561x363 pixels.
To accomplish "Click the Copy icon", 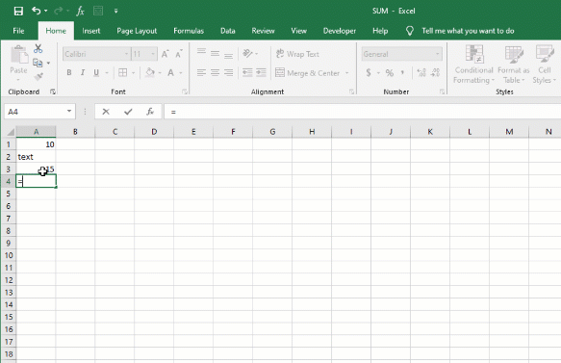I will click(38, 63).
